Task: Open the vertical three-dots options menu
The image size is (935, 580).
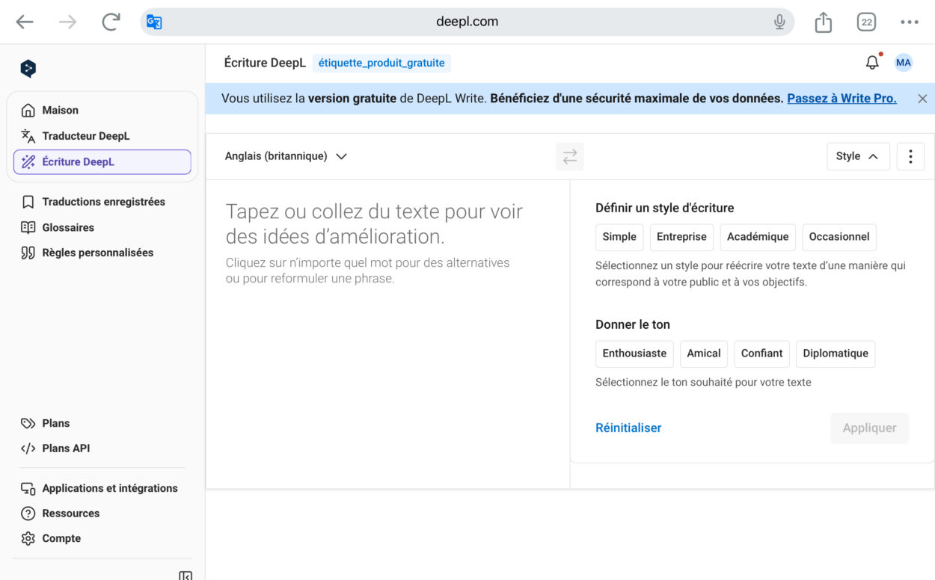Action: tap(910, 156)
